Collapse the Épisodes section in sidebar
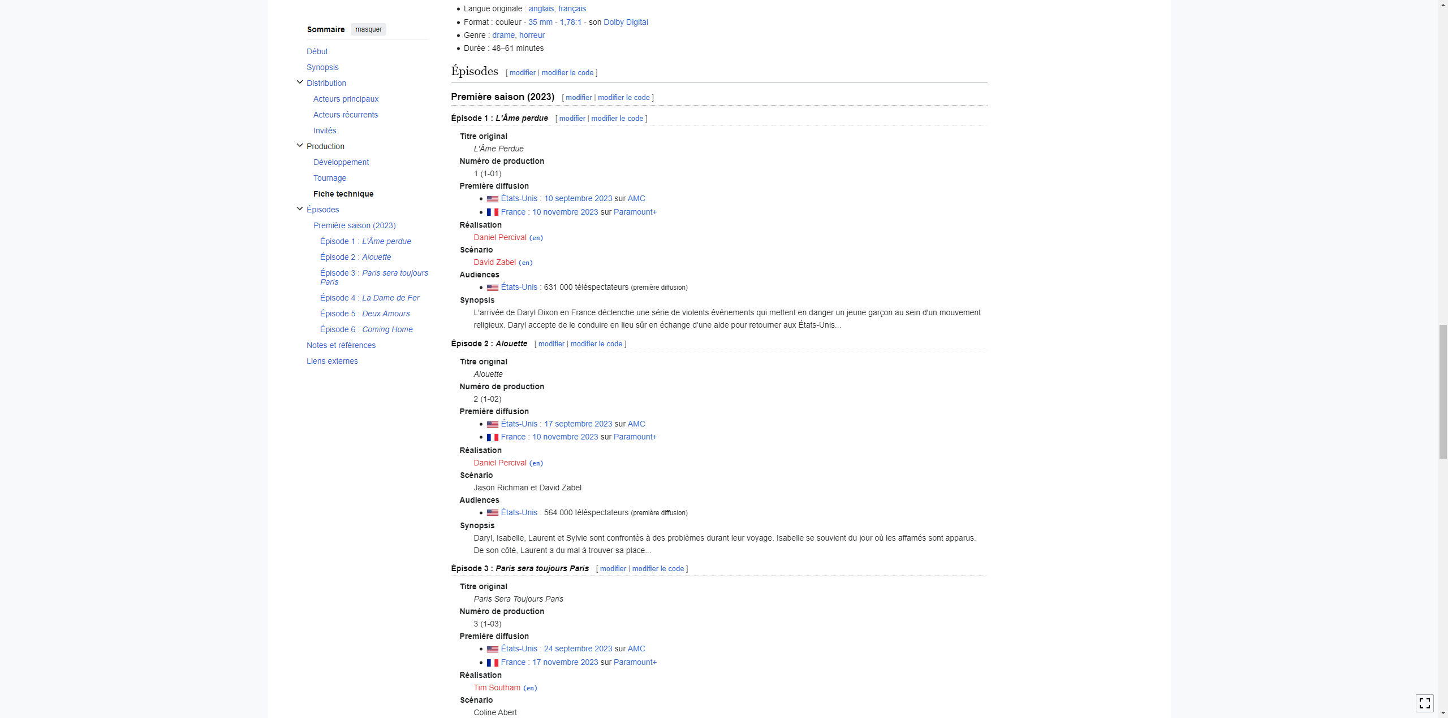 click(x=300, y=209)
